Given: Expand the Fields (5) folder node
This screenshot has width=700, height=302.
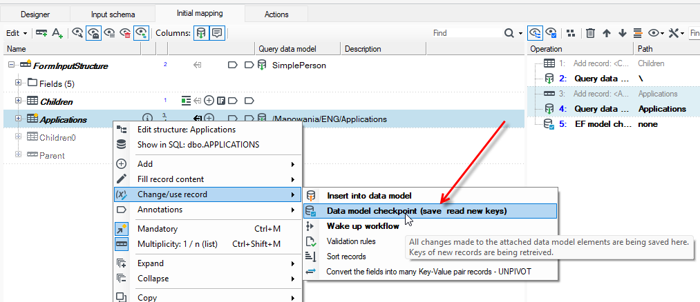Looking at the screenshot, I should click(18, 83).
